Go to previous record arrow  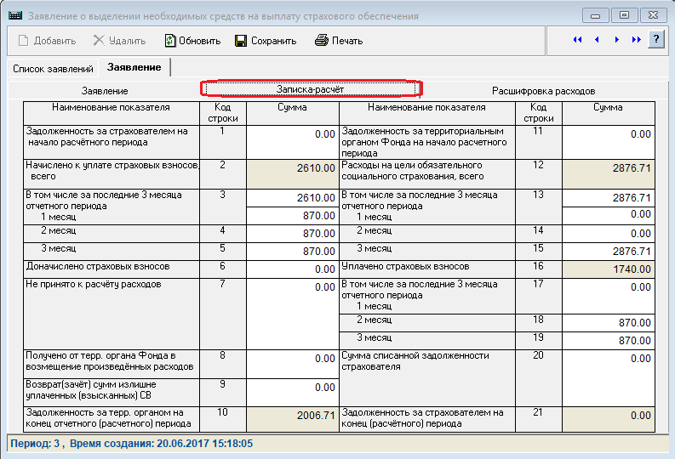pos(597,40)
